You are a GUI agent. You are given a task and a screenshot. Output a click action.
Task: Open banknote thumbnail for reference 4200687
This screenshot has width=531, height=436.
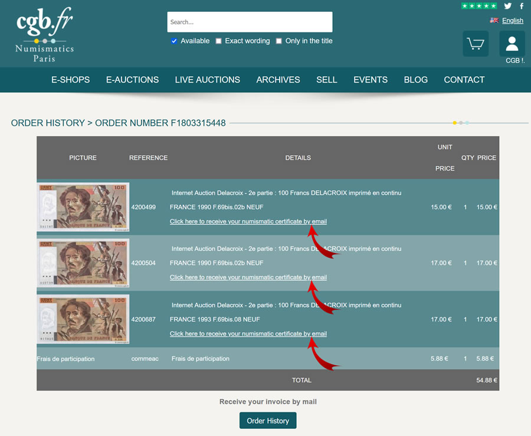(x=83, y=319)
